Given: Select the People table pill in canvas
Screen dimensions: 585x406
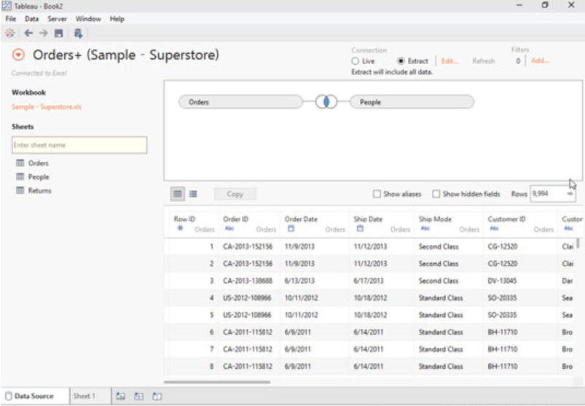Looking at the screenshot, I should (412, 102).
